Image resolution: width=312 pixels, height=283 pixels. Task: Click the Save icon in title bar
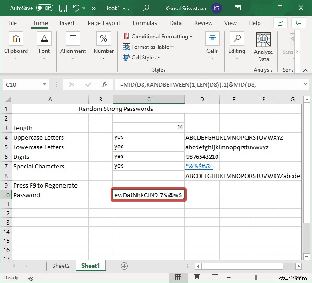point(63,8)
